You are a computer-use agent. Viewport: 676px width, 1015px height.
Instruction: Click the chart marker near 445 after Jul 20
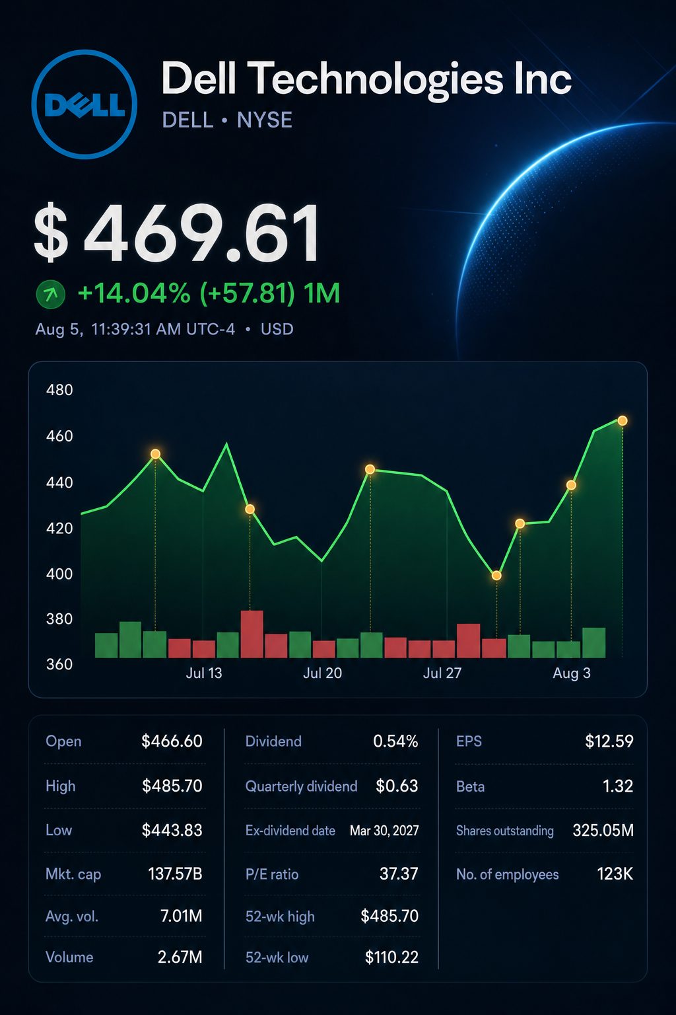point(370,469)
